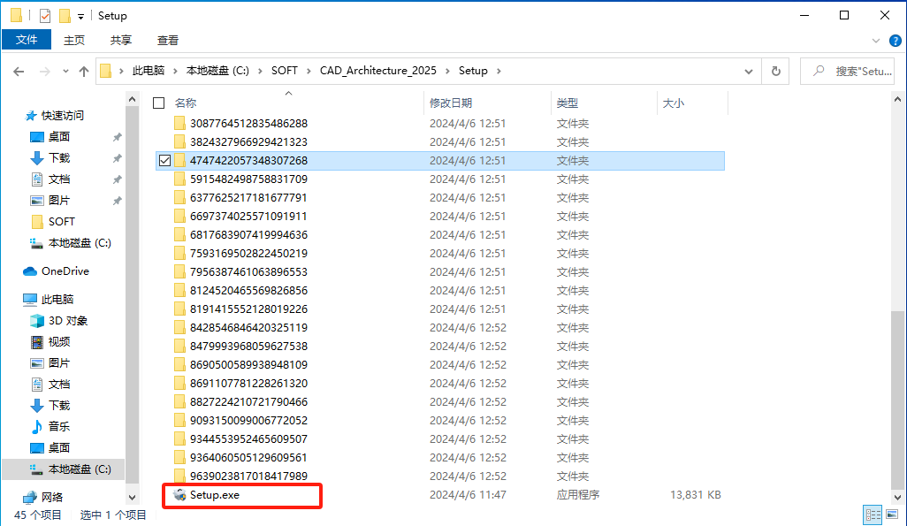
Task: Expand the chevron after Setup in the breadcrumb
Action: click(499, 72)
